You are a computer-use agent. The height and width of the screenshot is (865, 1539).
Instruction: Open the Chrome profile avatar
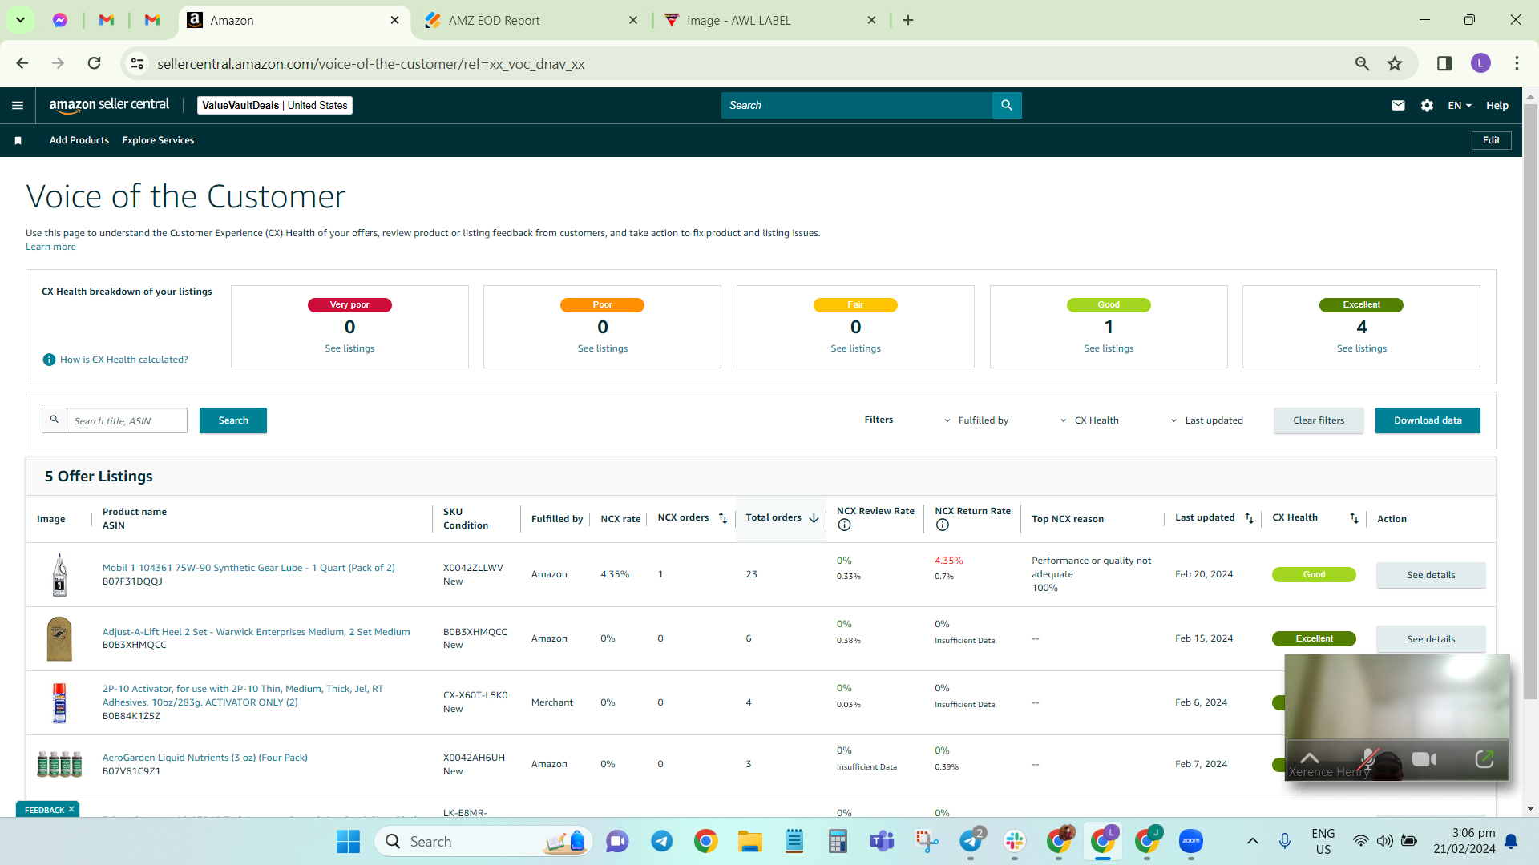click(1480, 63)
